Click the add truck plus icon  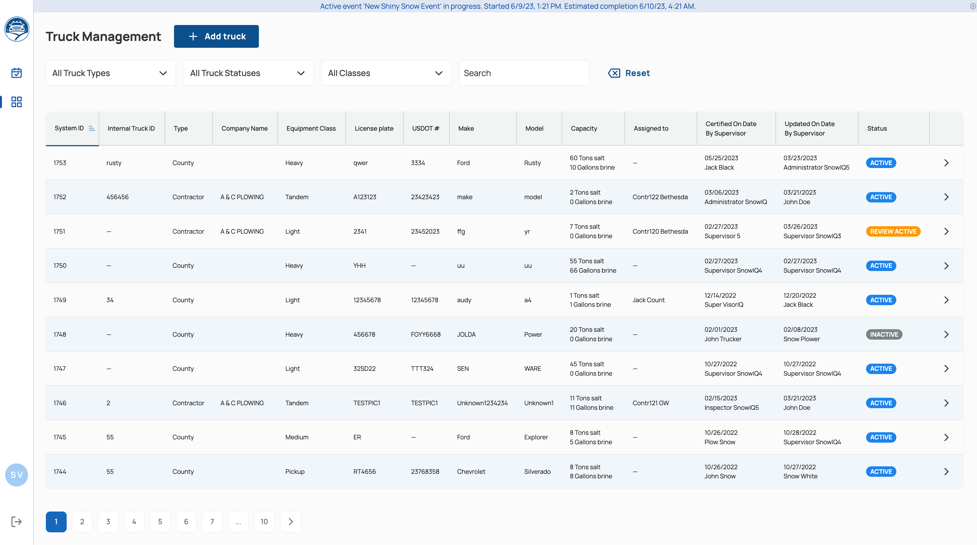click(193, 36)
